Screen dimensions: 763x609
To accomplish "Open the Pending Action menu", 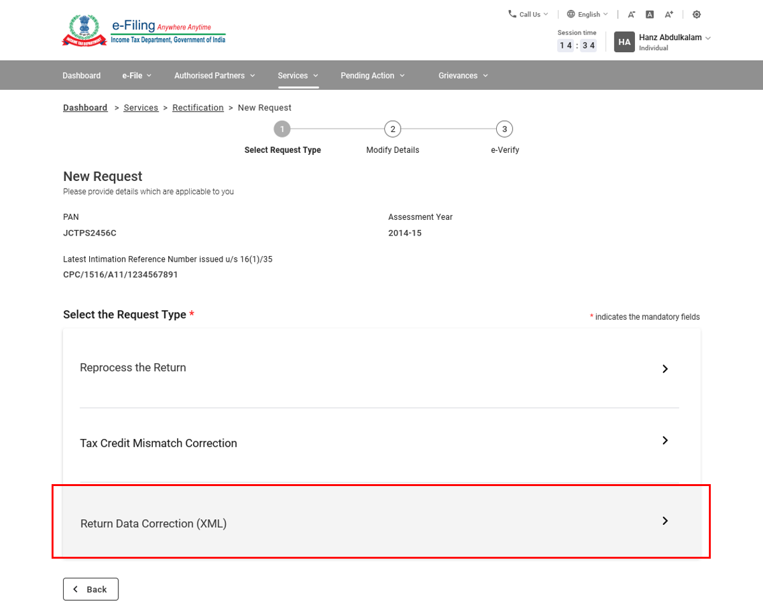I will pyautogui.click(x=373, y=75).
